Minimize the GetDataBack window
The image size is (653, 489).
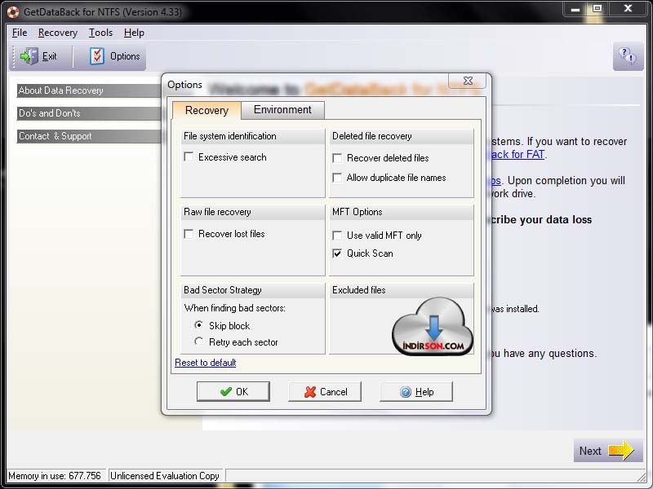[x=575, y=9]
